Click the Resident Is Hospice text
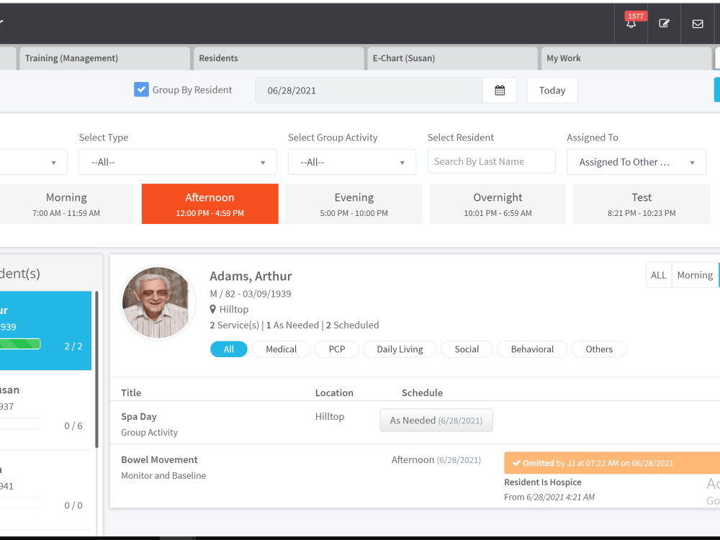This screenshot has height=540, width=720. [543, 482]
